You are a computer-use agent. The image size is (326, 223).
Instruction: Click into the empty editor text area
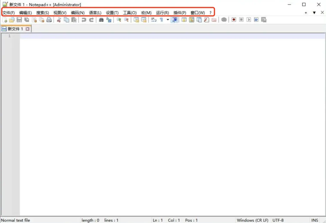pyautogui.click(x=173, y=125)
